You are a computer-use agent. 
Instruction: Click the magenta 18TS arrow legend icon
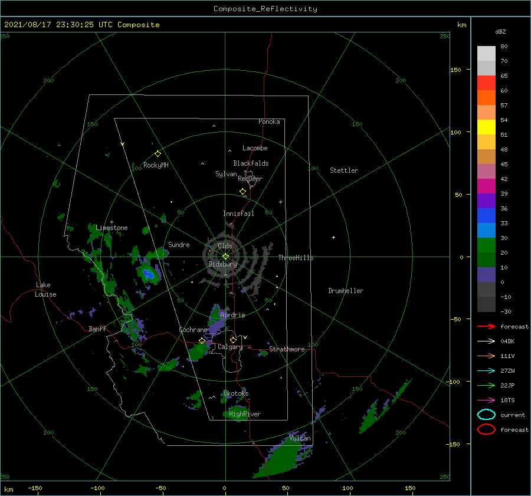(x=486, y=400)
